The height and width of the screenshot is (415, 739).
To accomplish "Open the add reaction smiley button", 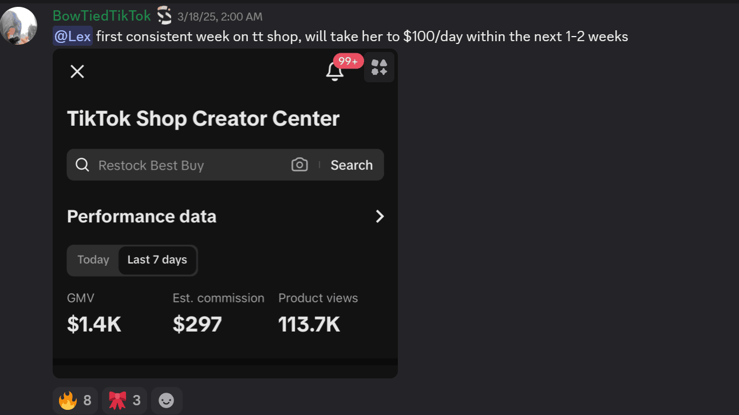I will click(167, 401).
